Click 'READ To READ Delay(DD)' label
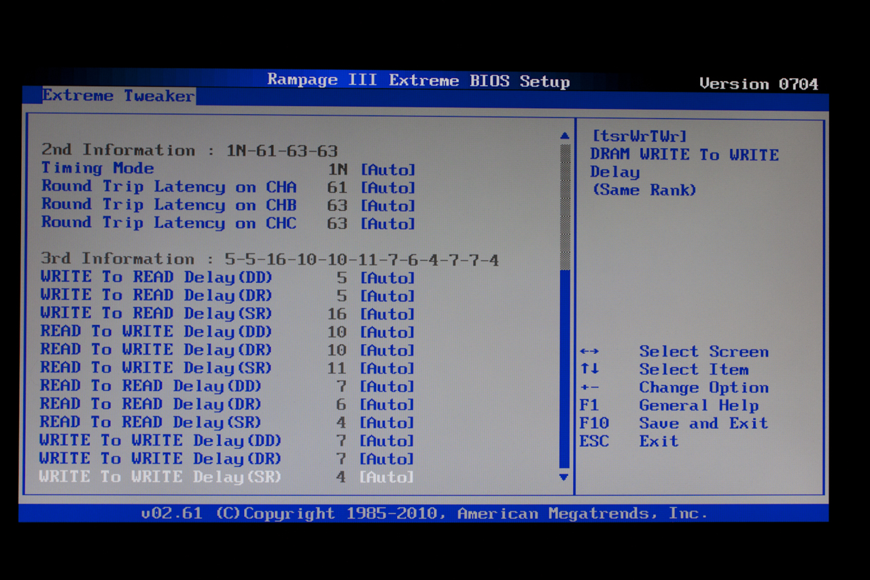Screen dimensions: 870x580 (x=151, y=386)
